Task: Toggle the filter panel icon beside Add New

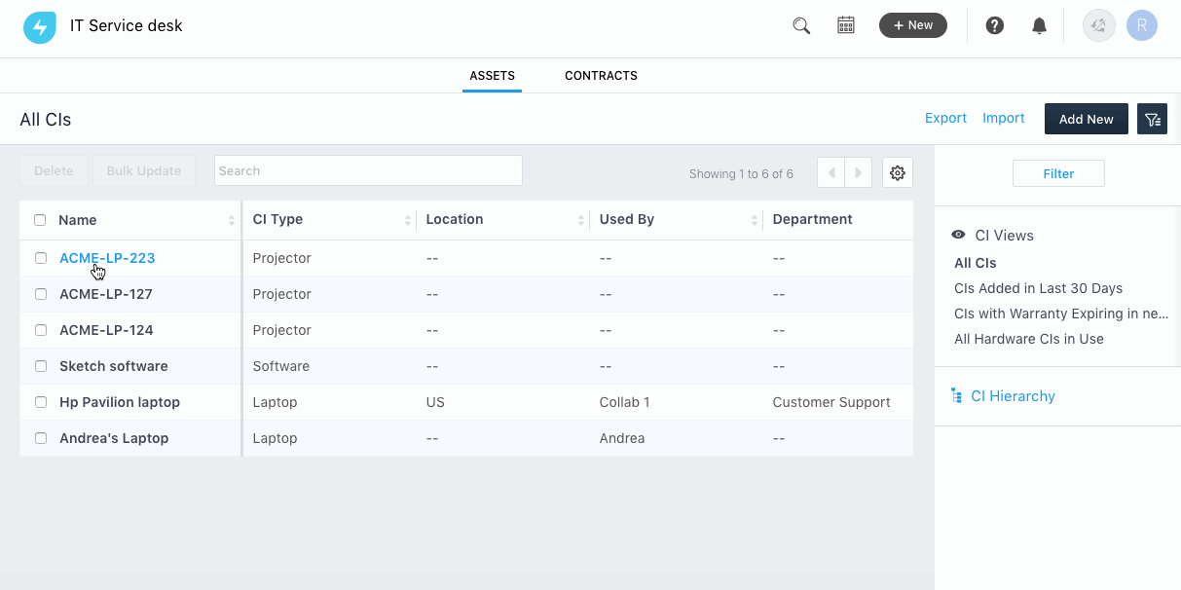Action: [1153, 119]
